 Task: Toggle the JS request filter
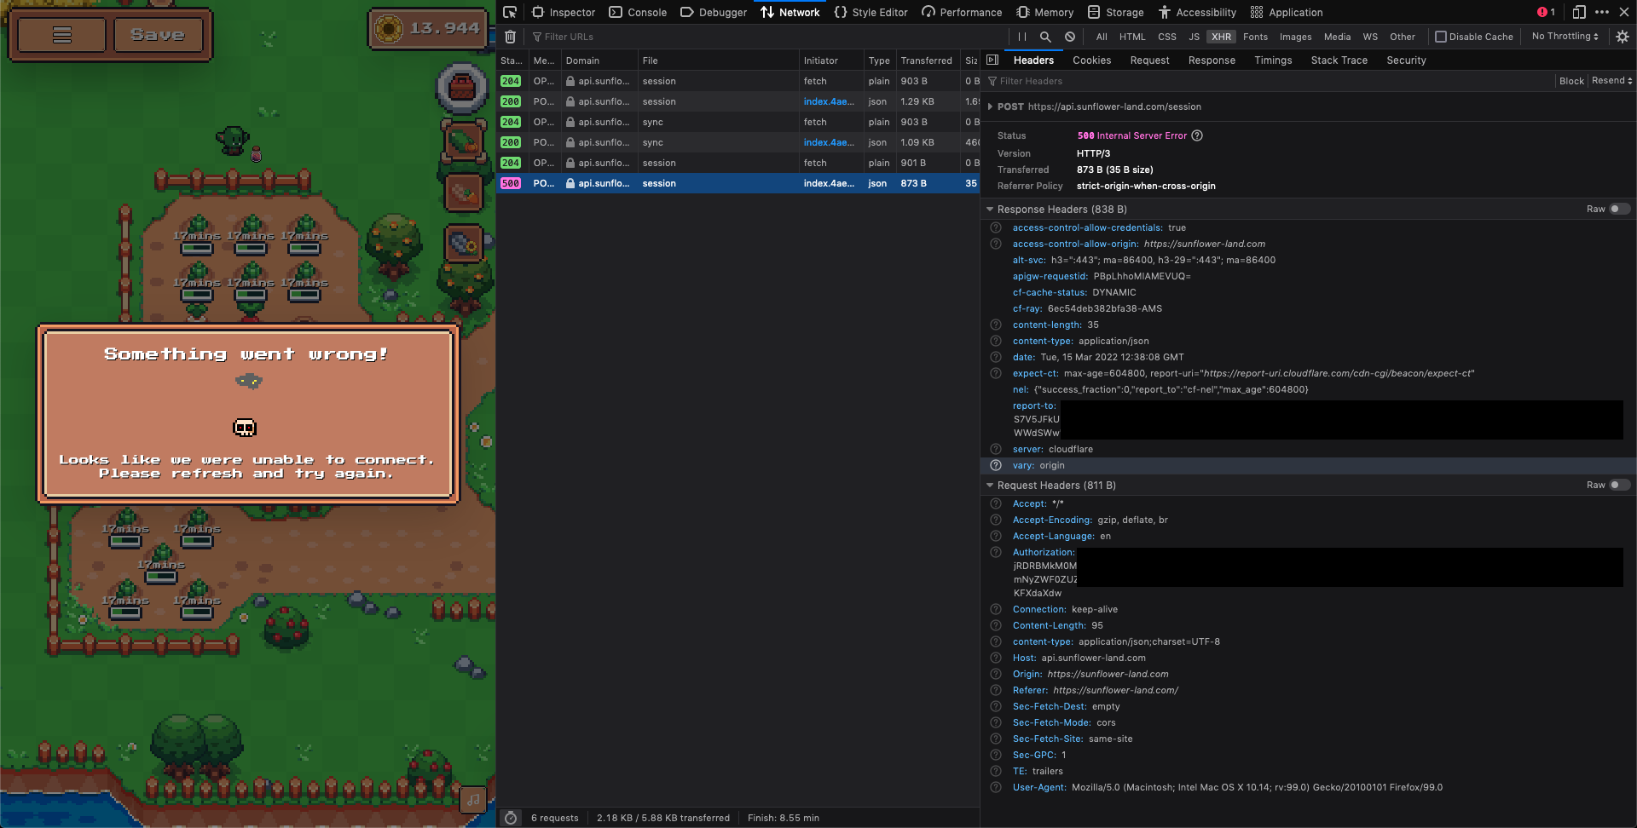click(1194, 37)
